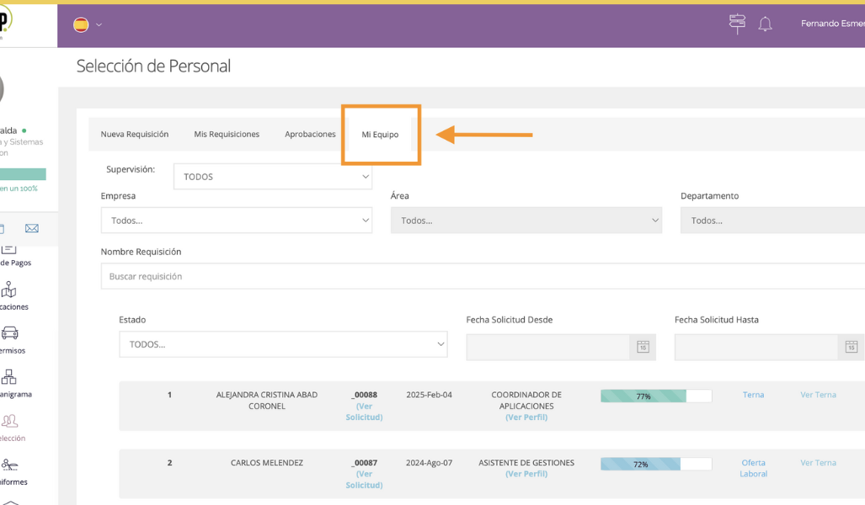
Task: Open the signpost icon in header
Action: (737, 24)
